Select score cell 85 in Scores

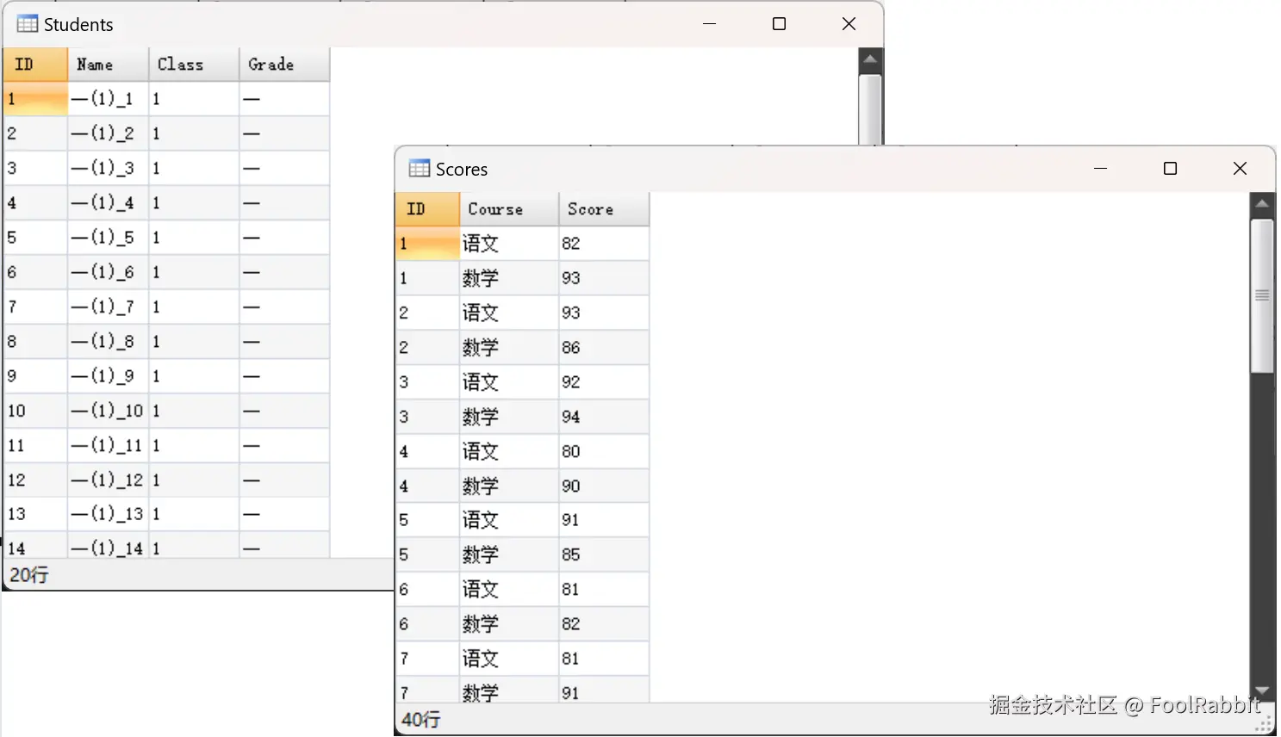[x=604, y=554]
